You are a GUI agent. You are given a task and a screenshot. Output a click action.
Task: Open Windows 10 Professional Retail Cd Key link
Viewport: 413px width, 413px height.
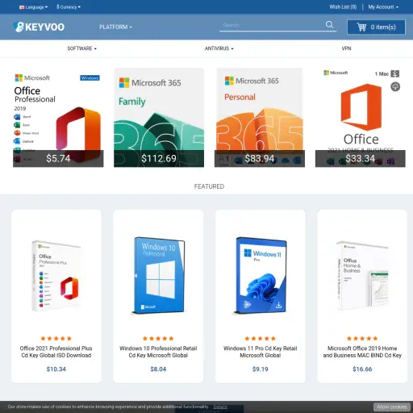point(158,352)
